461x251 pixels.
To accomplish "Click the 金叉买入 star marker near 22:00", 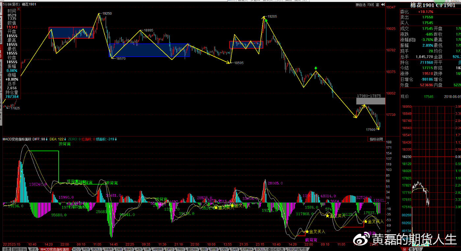I will (307, 232).
